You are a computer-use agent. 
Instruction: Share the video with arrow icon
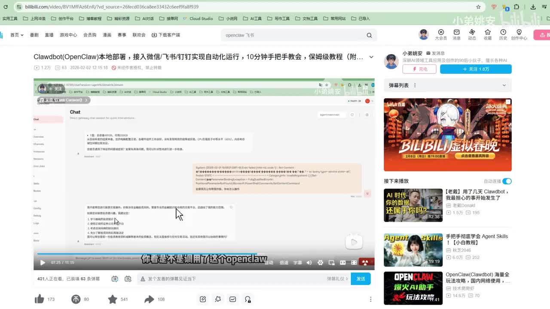click(x=149, y=299)
